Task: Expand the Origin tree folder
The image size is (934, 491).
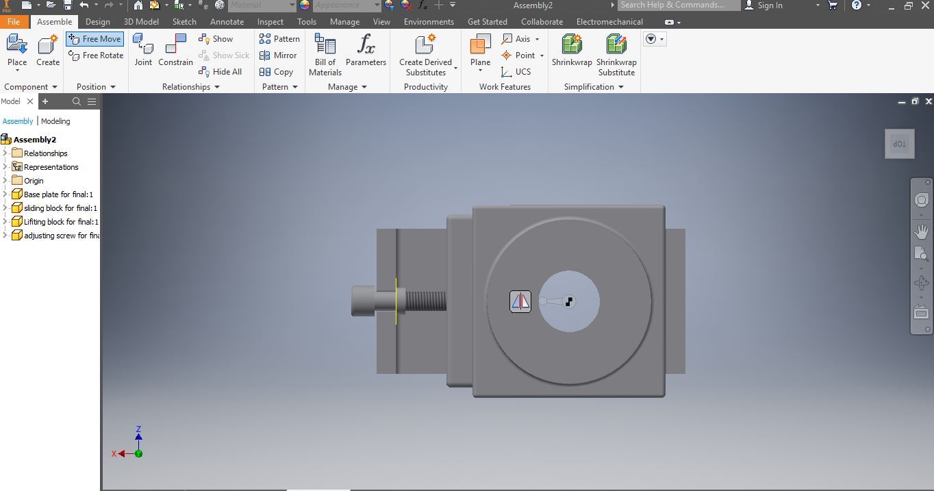Action: pyautogui.click(x=5, y=181)
